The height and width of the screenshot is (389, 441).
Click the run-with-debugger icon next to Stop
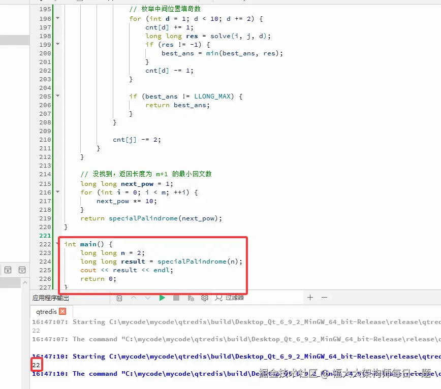pos(191,298)
